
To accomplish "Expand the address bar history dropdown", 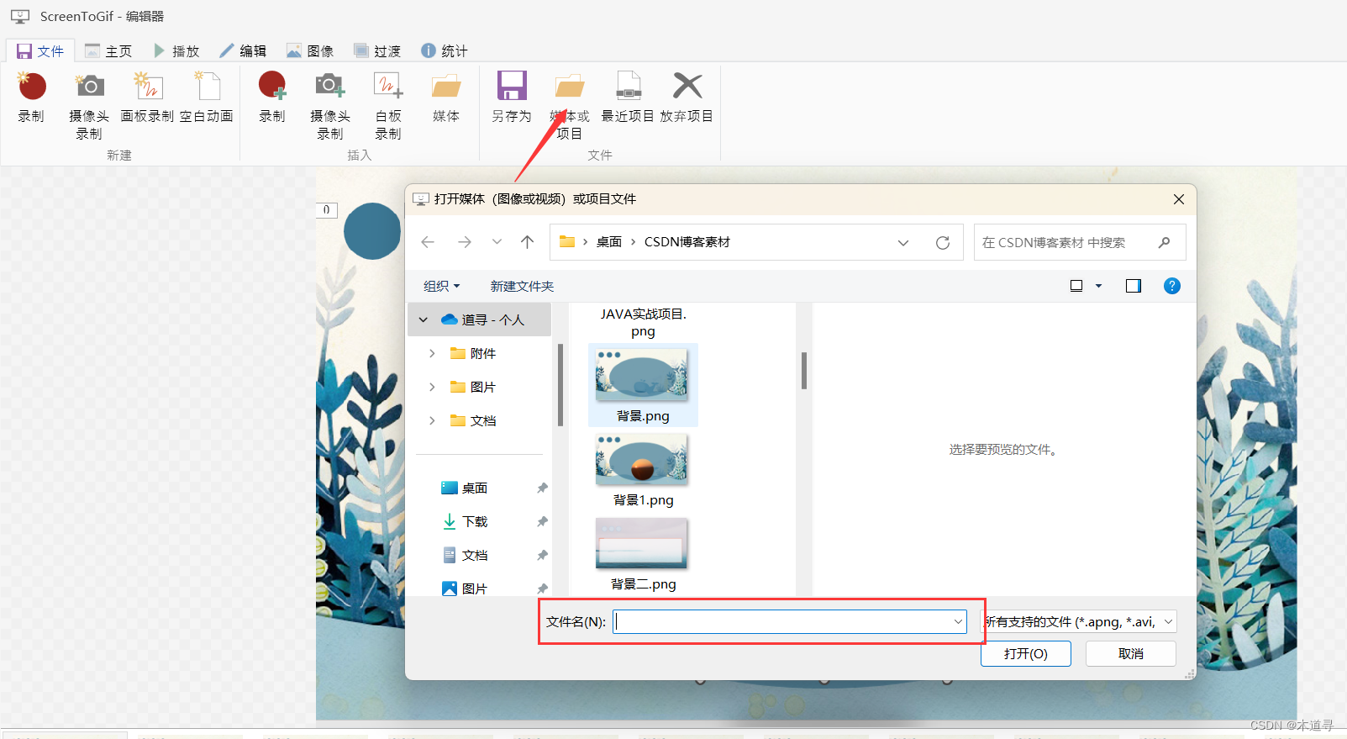I will 903,243.
